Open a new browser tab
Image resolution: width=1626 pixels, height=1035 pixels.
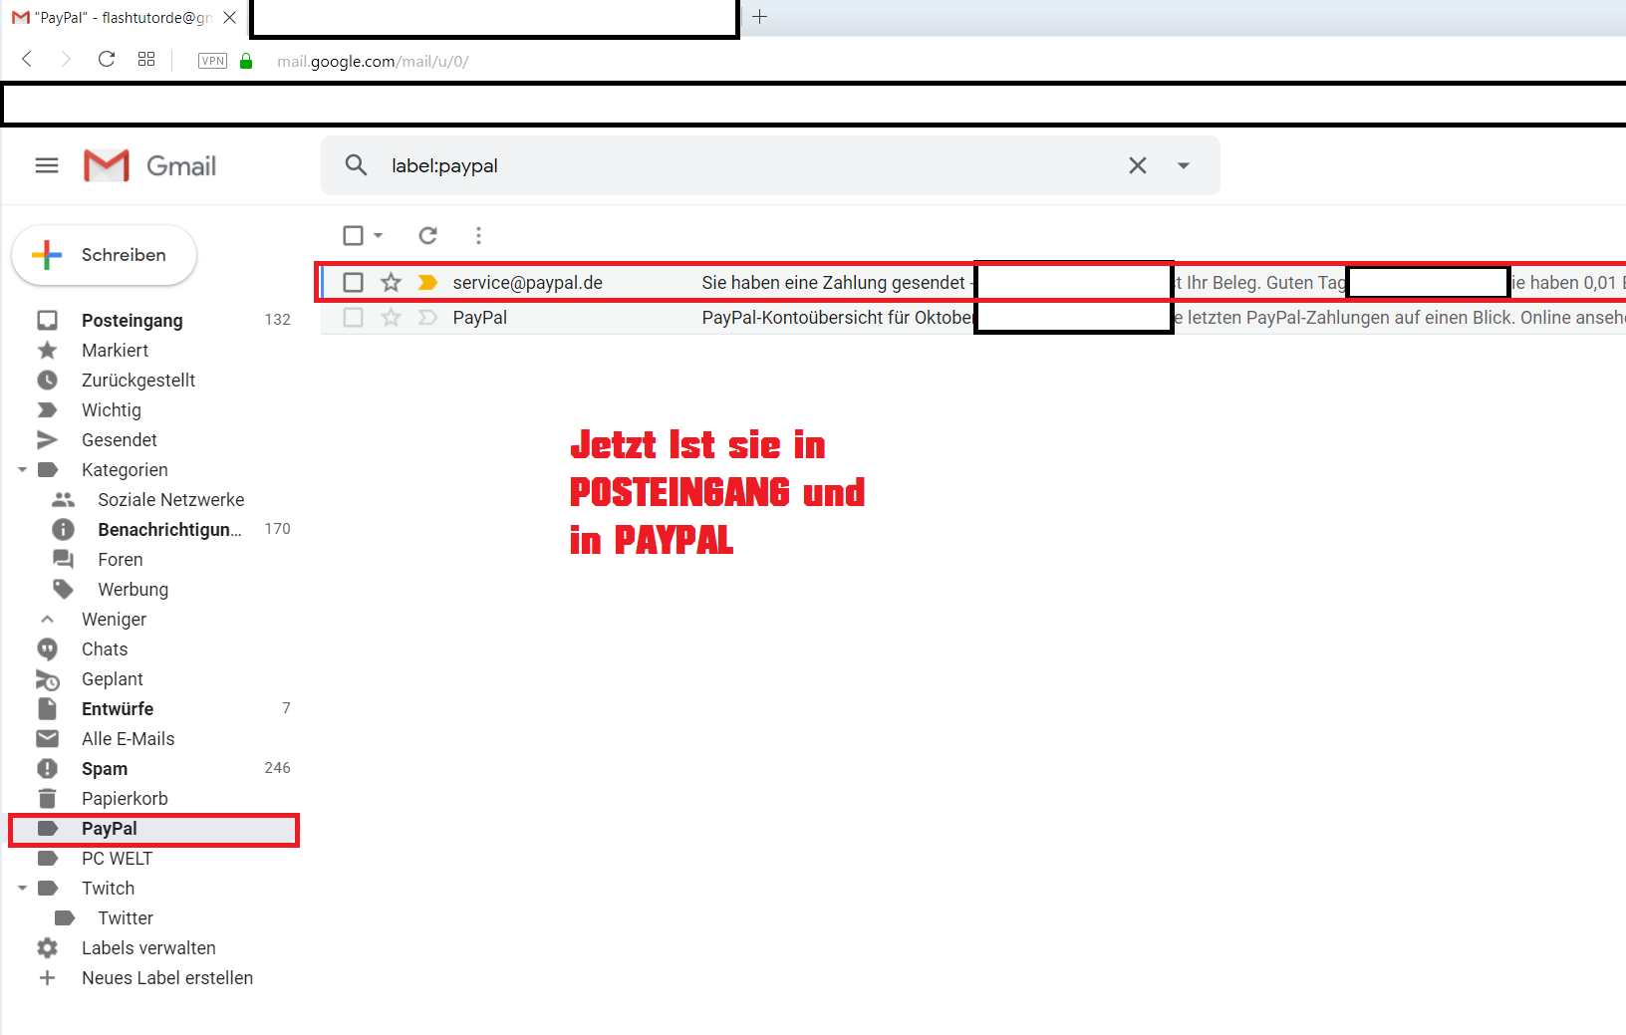[x=759, y=16]
